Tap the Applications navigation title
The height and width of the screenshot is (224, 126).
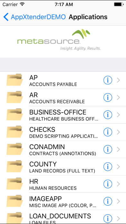88,17
